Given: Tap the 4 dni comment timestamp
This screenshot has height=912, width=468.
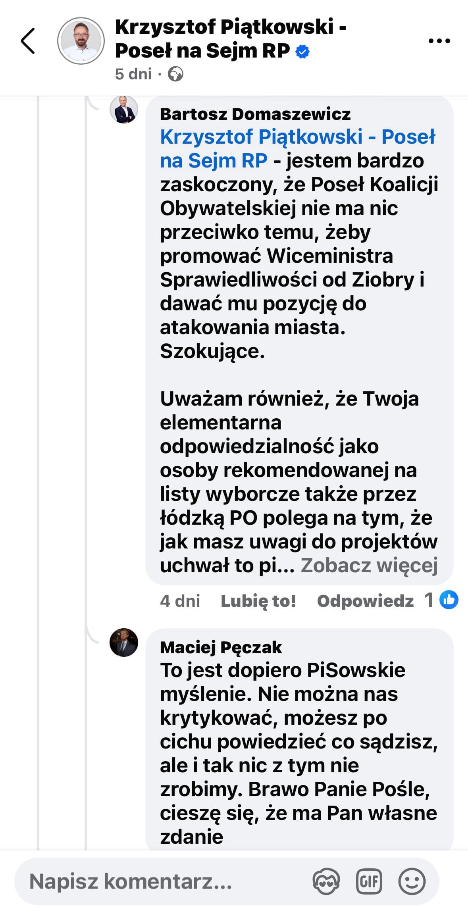Looking at the screenshot, I should pos(180,601).
